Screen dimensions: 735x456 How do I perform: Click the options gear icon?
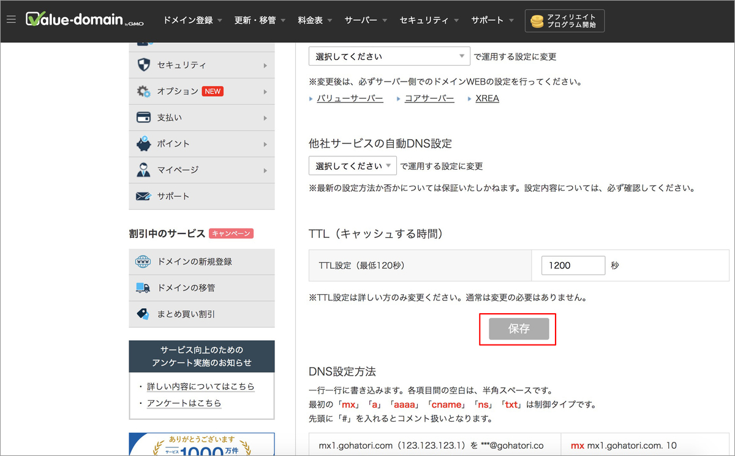[143, 91]
